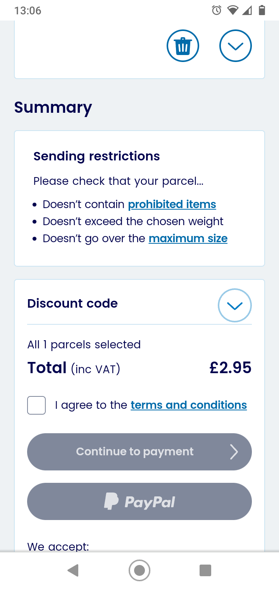Screen dimensions: 279x589
Task: Tick the terms and conditions checkbox
Action: click(36, 405)
